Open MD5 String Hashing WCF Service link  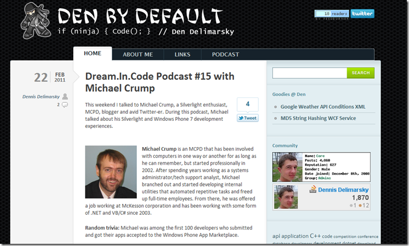click(318, 118)
